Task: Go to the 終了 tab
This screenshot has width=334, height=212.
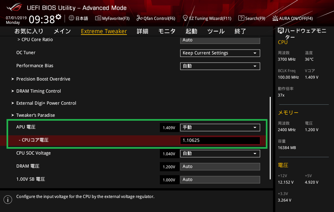Action: 240,31
